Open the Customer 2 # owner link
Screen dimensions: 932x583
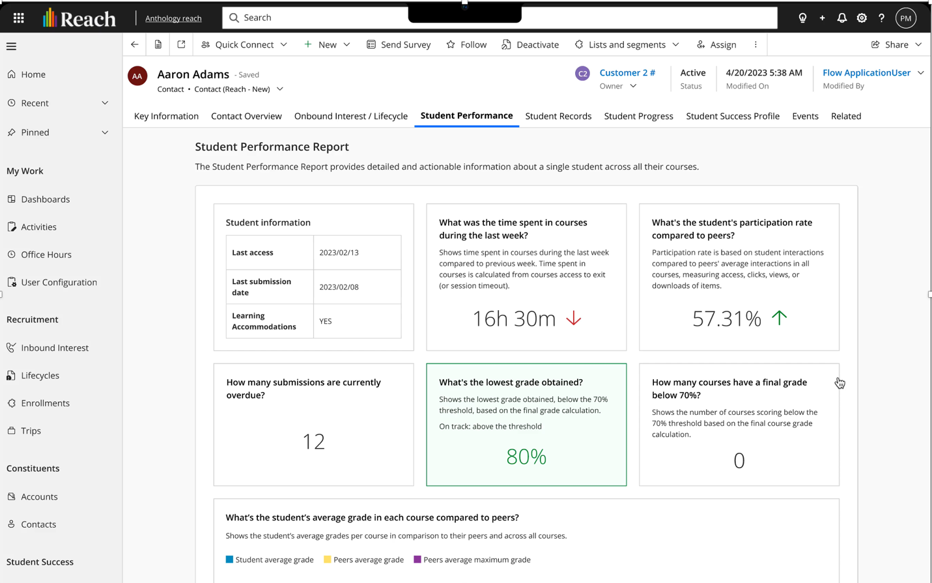pos(627,73)
